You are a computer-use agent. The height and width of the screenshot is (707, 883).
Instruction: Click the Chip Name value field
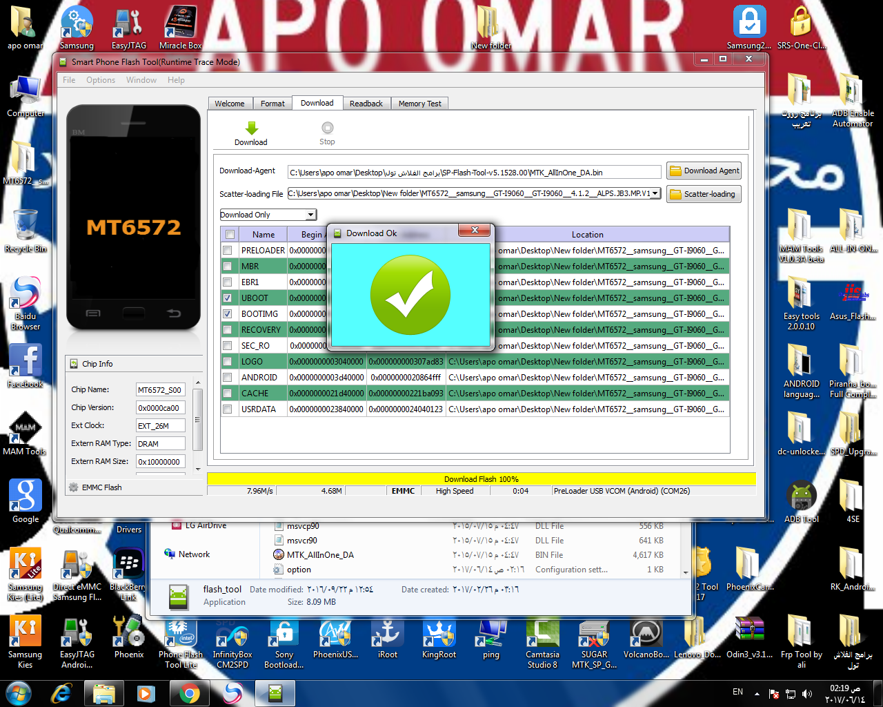coord(160,390)
